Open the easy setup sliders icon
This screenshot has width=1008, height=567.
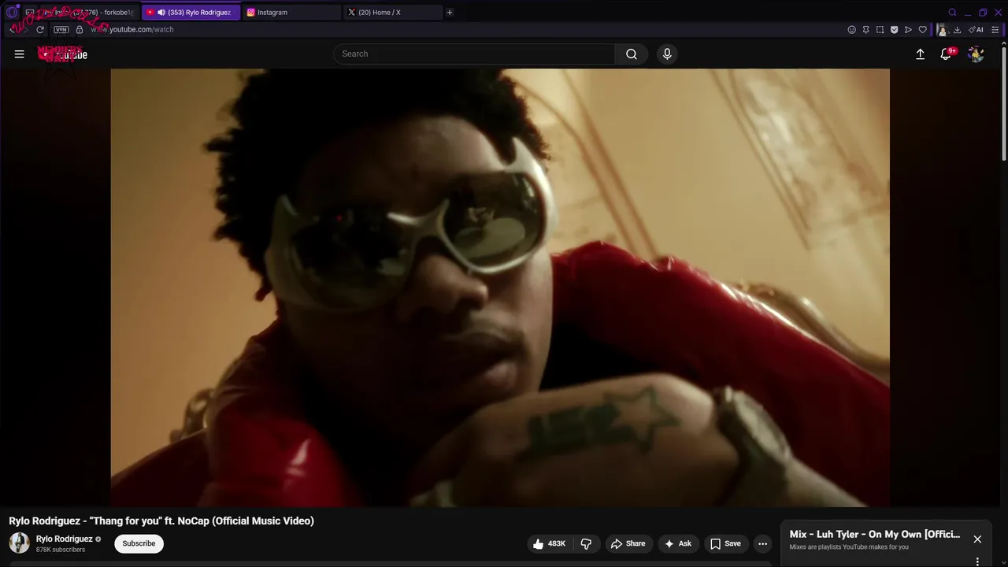(995, 30)
